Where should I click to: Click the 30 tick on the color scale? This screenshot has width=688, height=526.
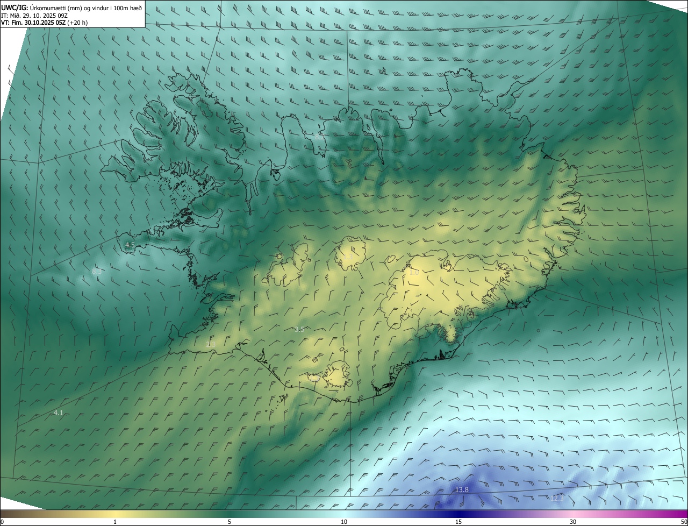tap(573, 522)
